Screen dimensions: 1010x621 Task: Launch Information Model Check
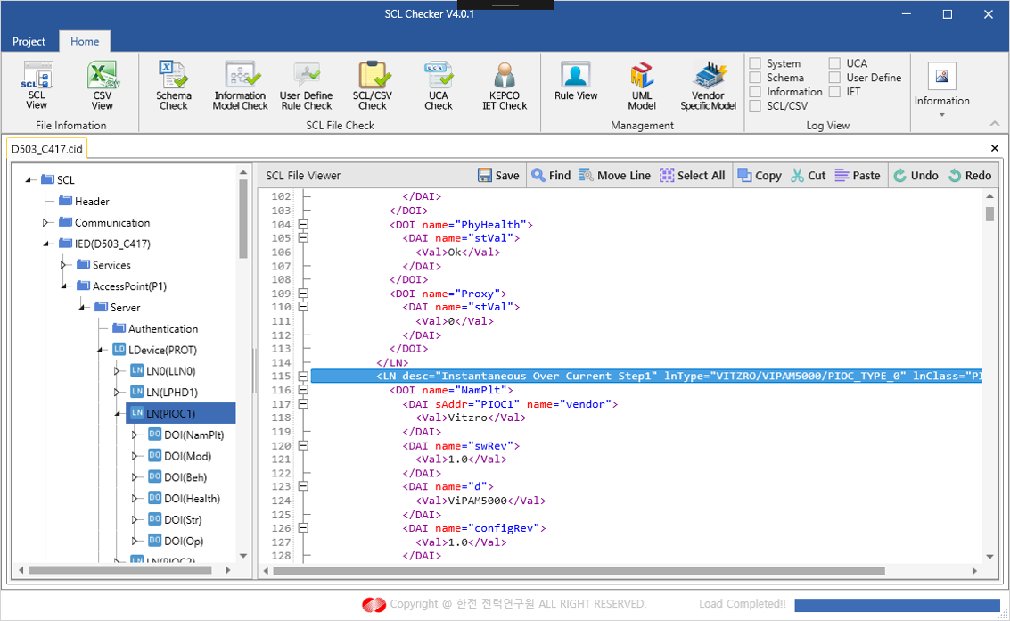click(240, 87)
